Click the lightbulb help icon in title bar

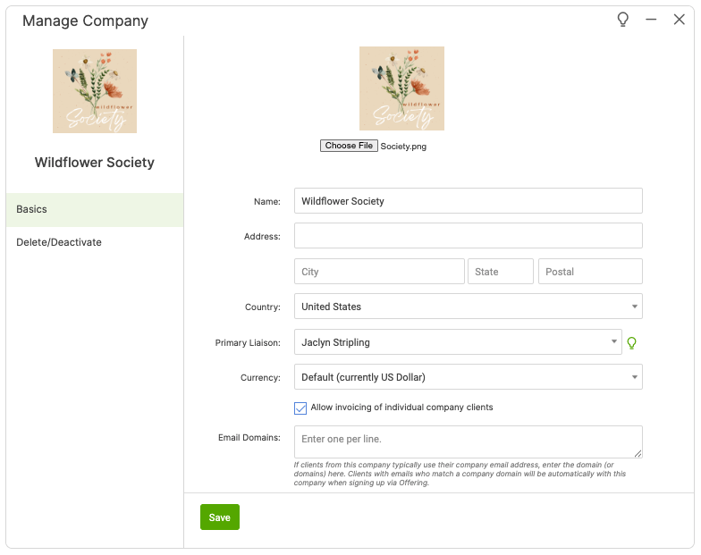coord(623,20)
